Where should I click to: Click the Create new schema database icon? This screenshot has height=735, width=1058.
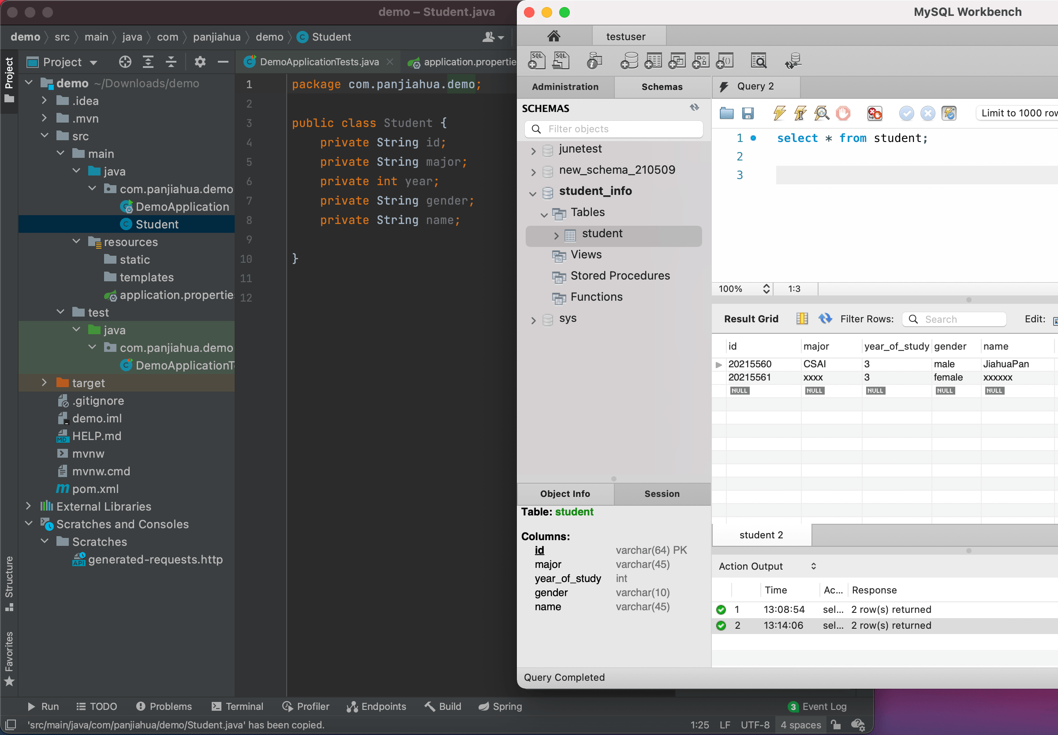pyautogui.click(x=629, y=61)
